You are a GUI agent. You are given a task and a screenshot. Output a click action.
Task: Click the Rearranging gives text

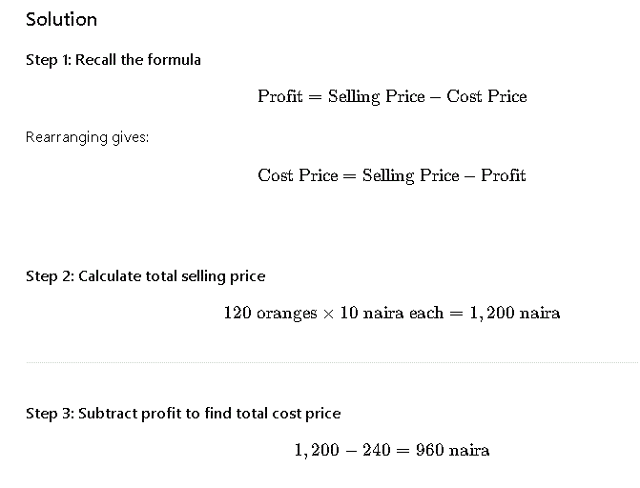click(88, 137)
